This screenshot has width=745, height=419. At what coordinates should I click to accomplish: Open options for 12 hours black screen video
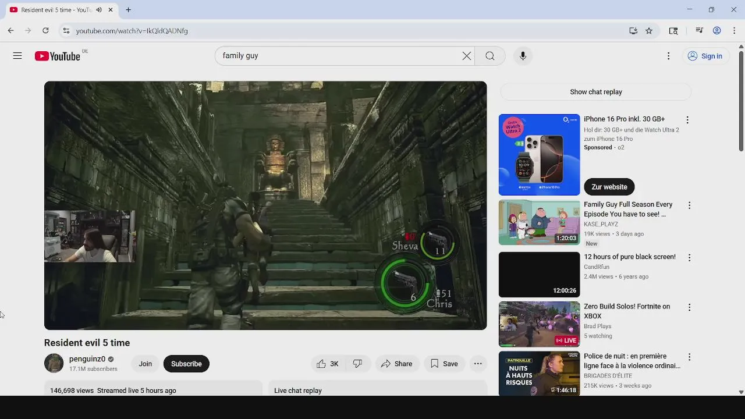click(689, 258)
